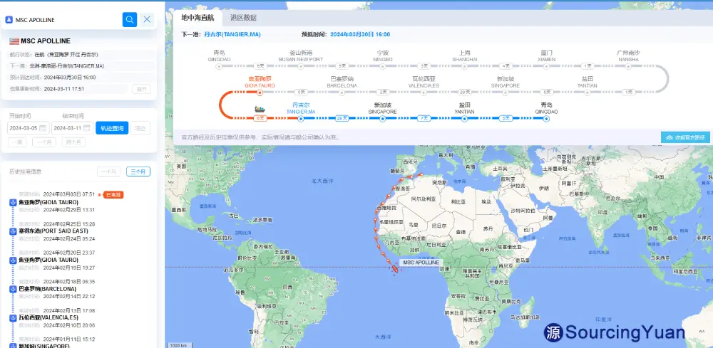Click the 巴塞罗纳(BARCELONA) history row
The height and width of the screenshot is (348, 713).
pyautogui.click(x=47, y=289)
